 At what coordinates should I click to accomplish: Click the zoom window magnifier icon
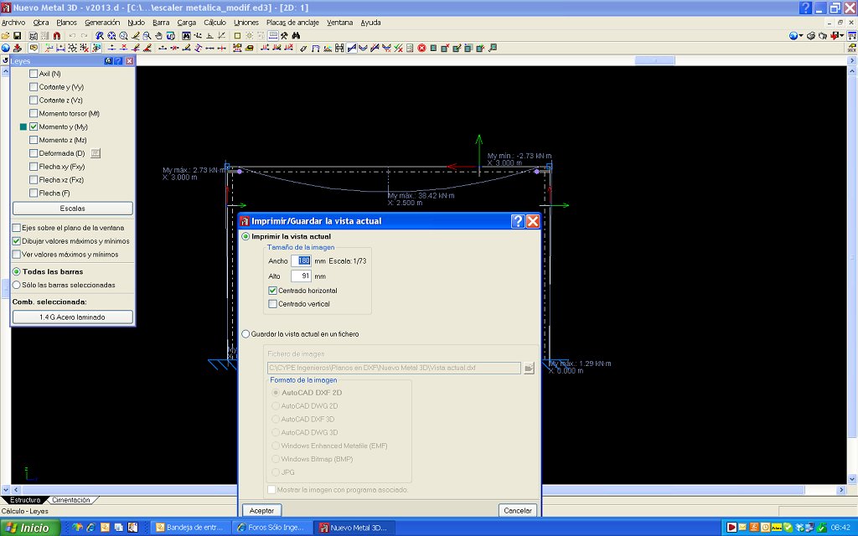(x=147, y=35)
